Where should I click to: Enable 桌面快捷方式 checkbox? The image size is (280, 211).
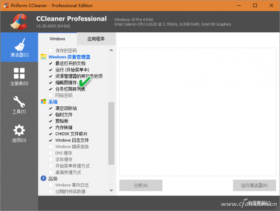(51, 173)
